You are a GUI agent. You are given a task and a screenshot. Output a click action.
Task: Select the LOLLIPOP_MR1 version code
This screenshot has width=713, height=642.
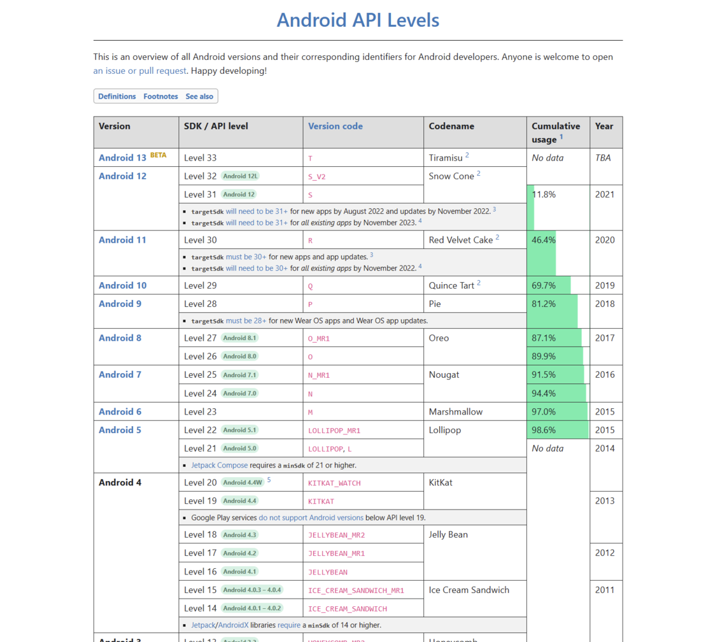coord(334,431)
